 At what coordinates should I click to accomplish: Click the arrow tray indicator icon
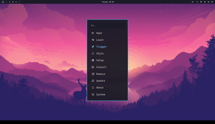pos(192,2)
